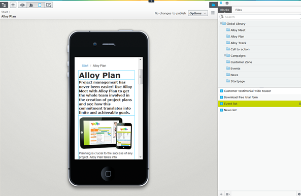Open the pane settings gear at top
Screen dimensions: 301x196
pos(227,3)
